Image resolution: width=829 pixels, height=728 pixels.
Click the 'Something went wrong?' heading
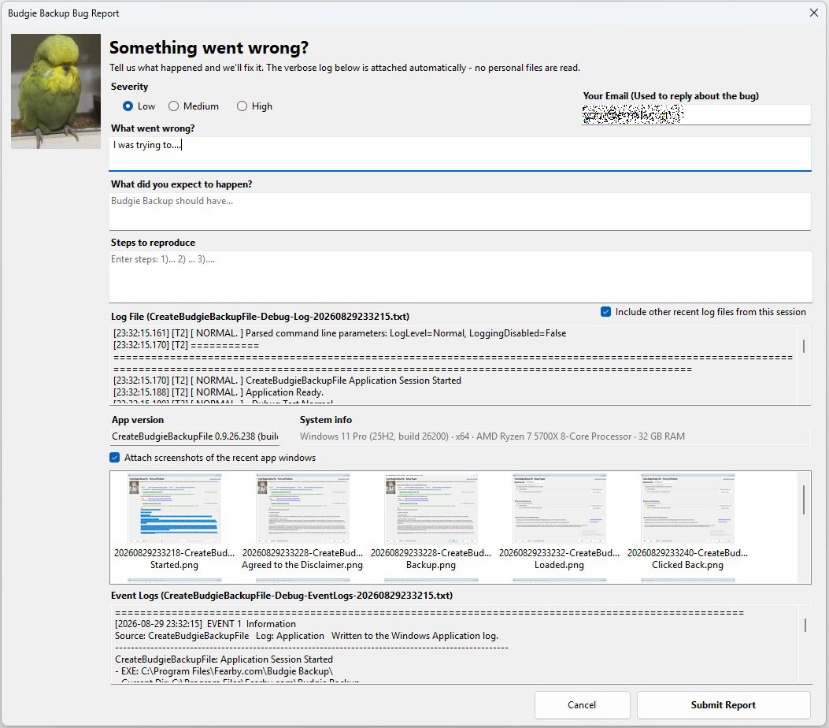click(x=209, y=47)
